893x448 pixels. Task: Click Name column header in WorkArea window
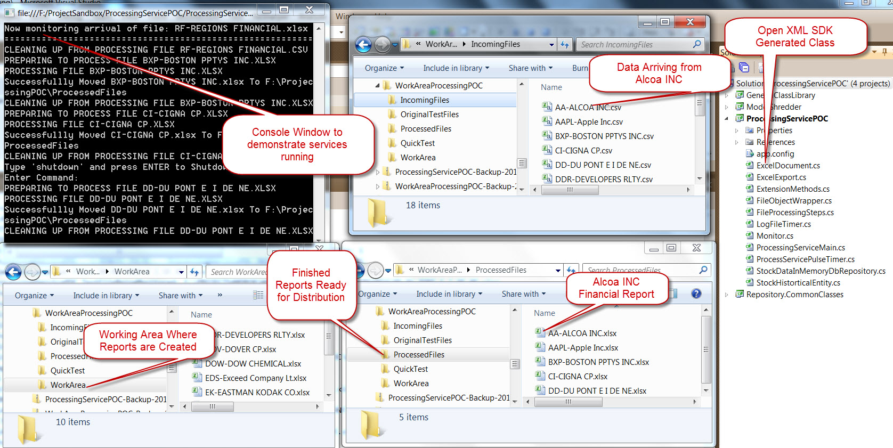point(201,315)
